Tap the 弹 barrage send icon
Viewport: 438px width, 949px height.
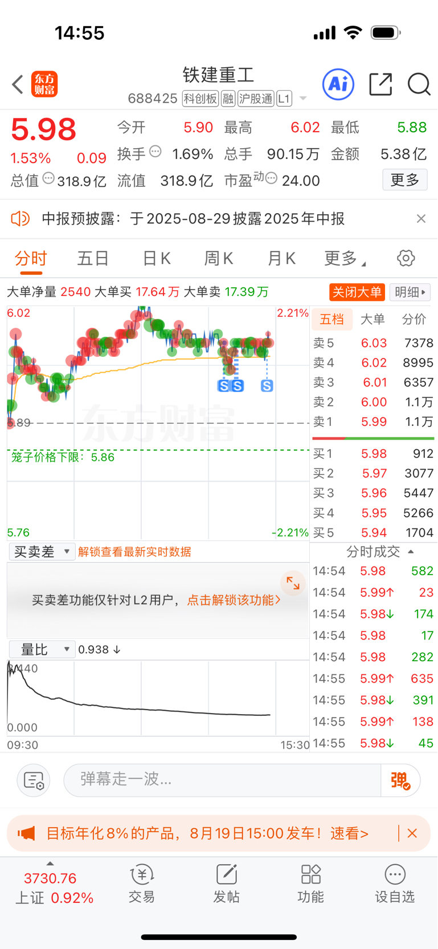click(400, 780)
